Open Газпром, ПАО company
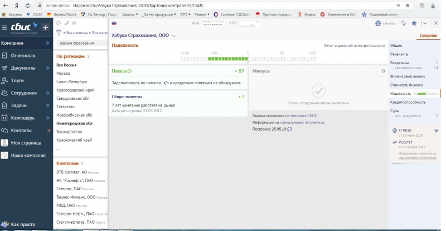This screenshot has height=231, width=446. point(69,189)
